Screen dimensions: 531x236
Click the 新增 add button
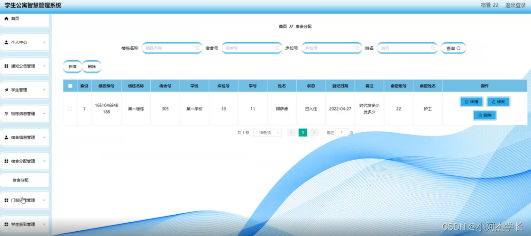[x=73, y=67]
